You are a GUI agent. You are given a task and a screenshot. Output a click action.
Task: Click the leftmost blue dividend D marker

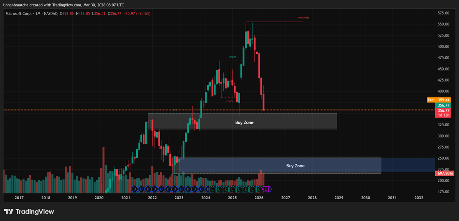coord(134,189)
